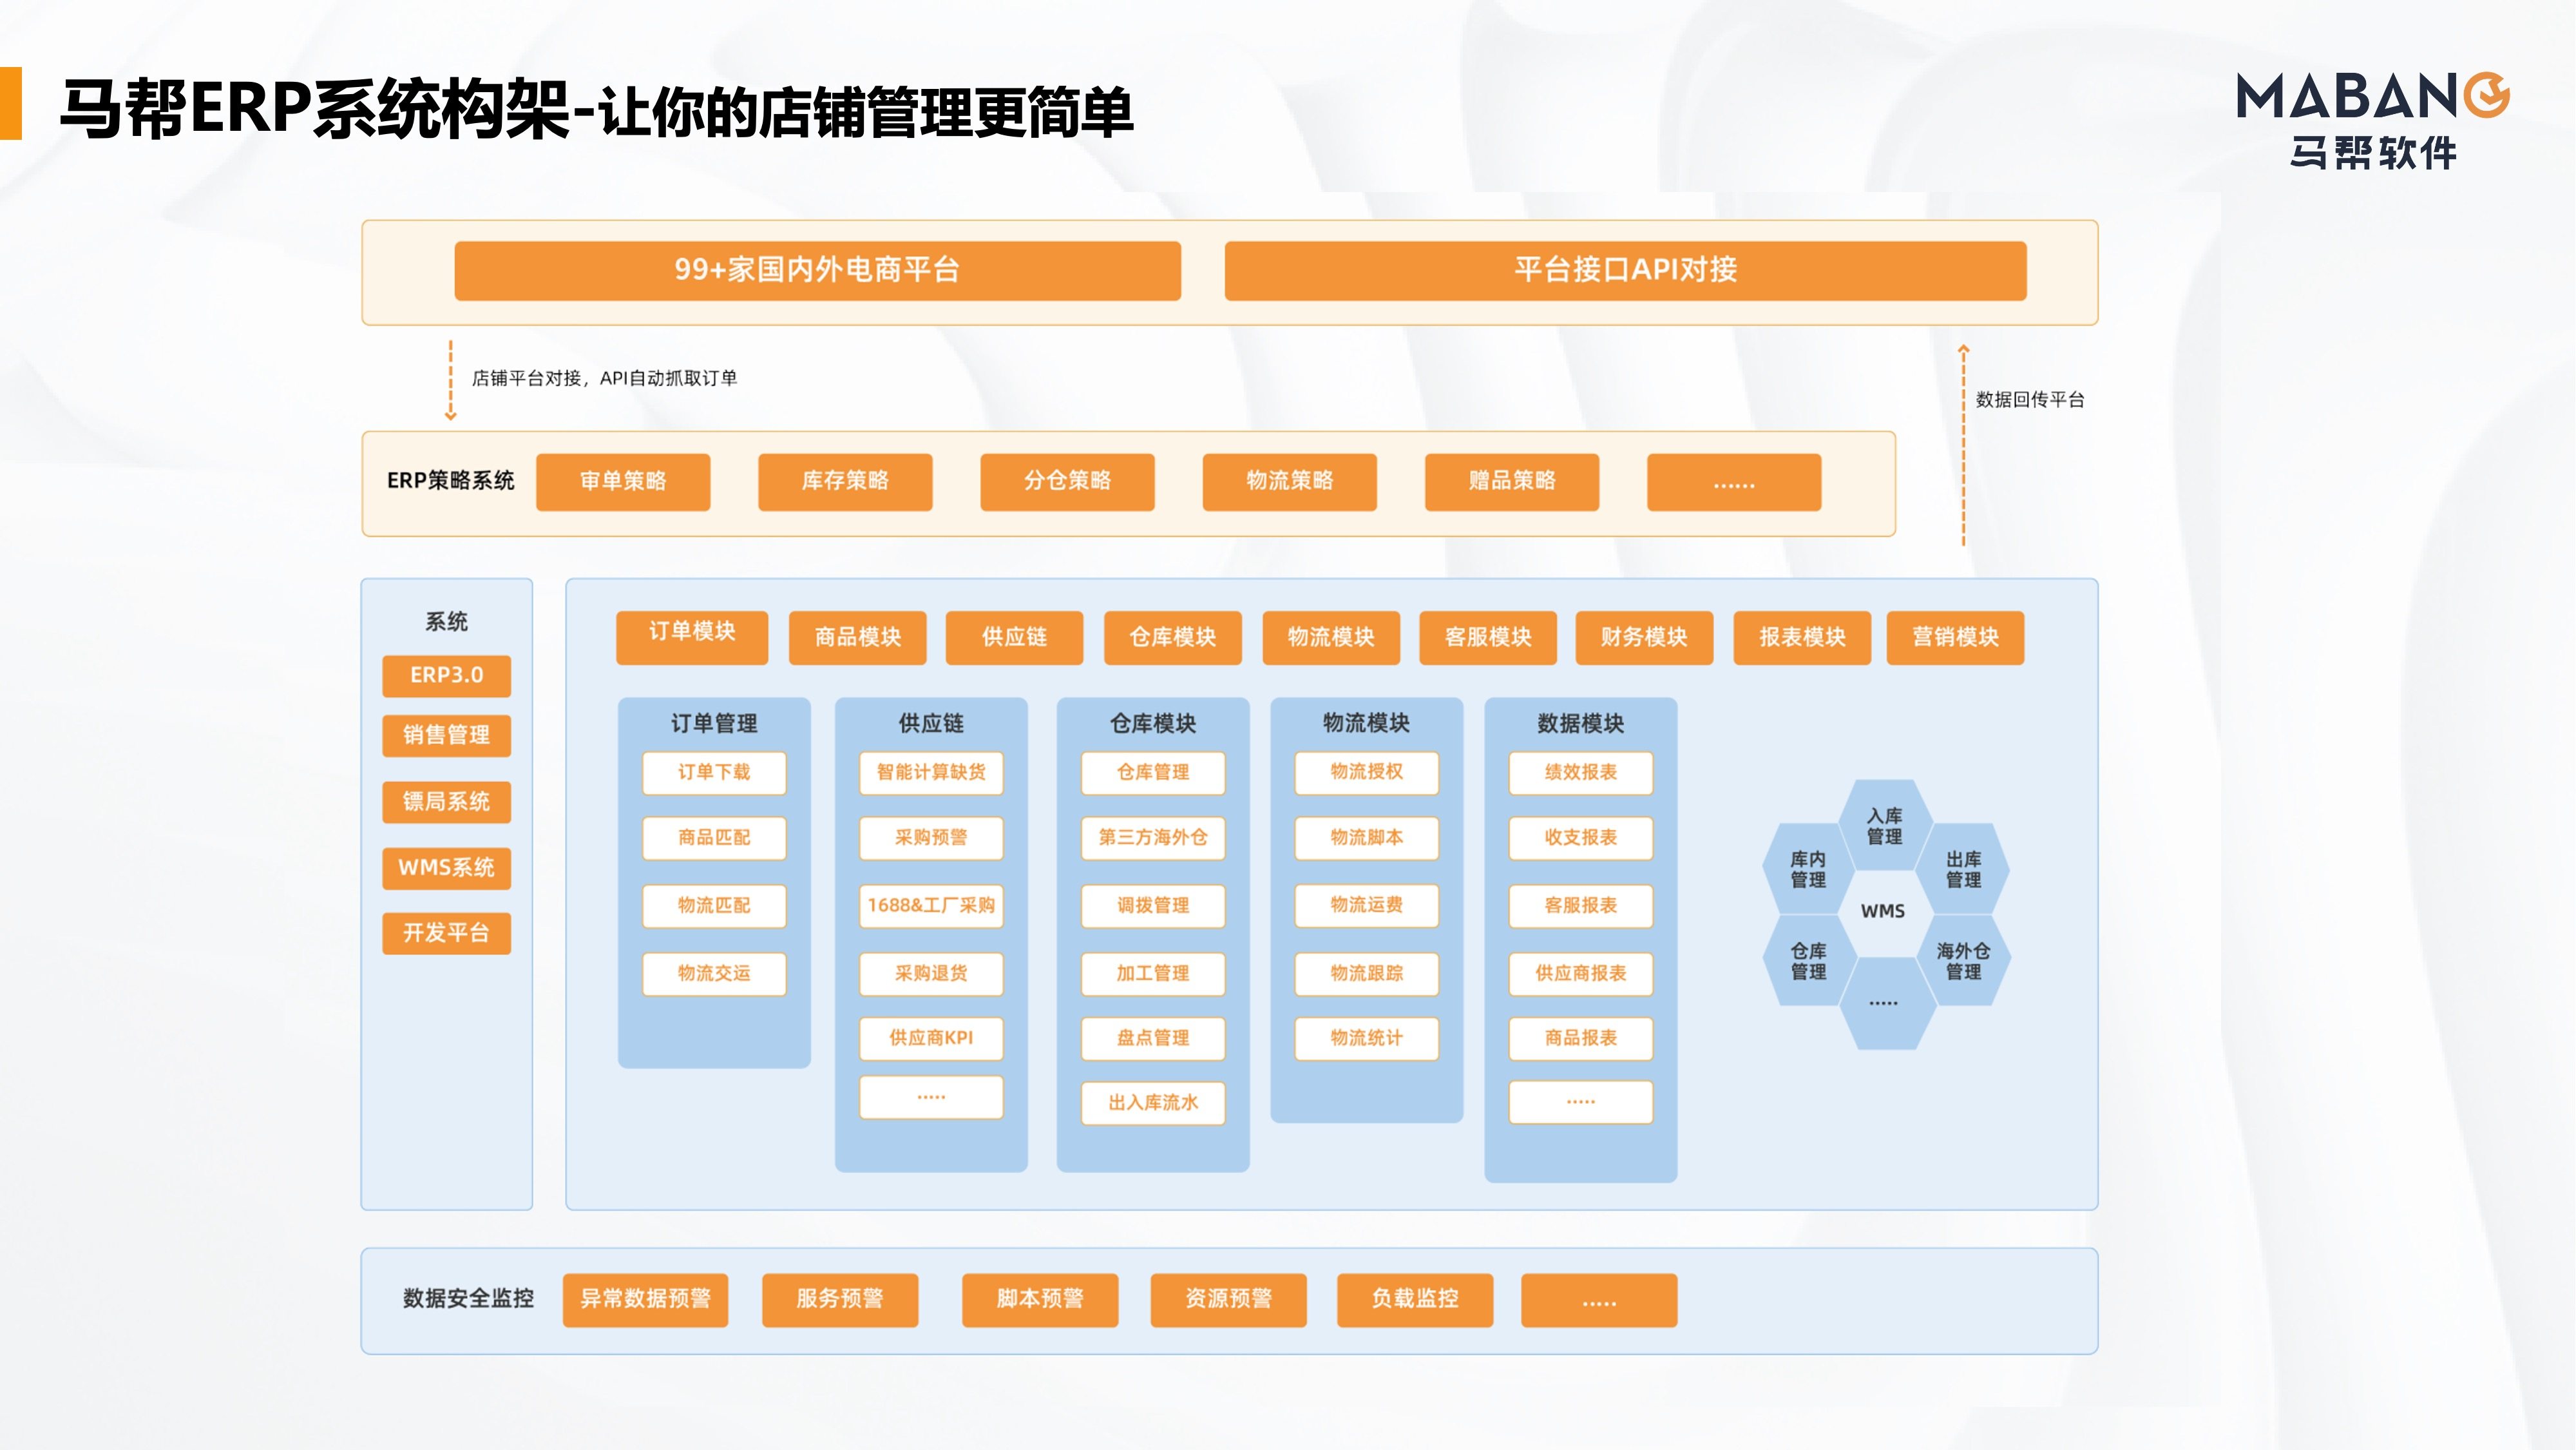Viewport: 2576px width, 1450px height.
Task: Select the 镖局系统 box
Action: [x=446, y=802]
